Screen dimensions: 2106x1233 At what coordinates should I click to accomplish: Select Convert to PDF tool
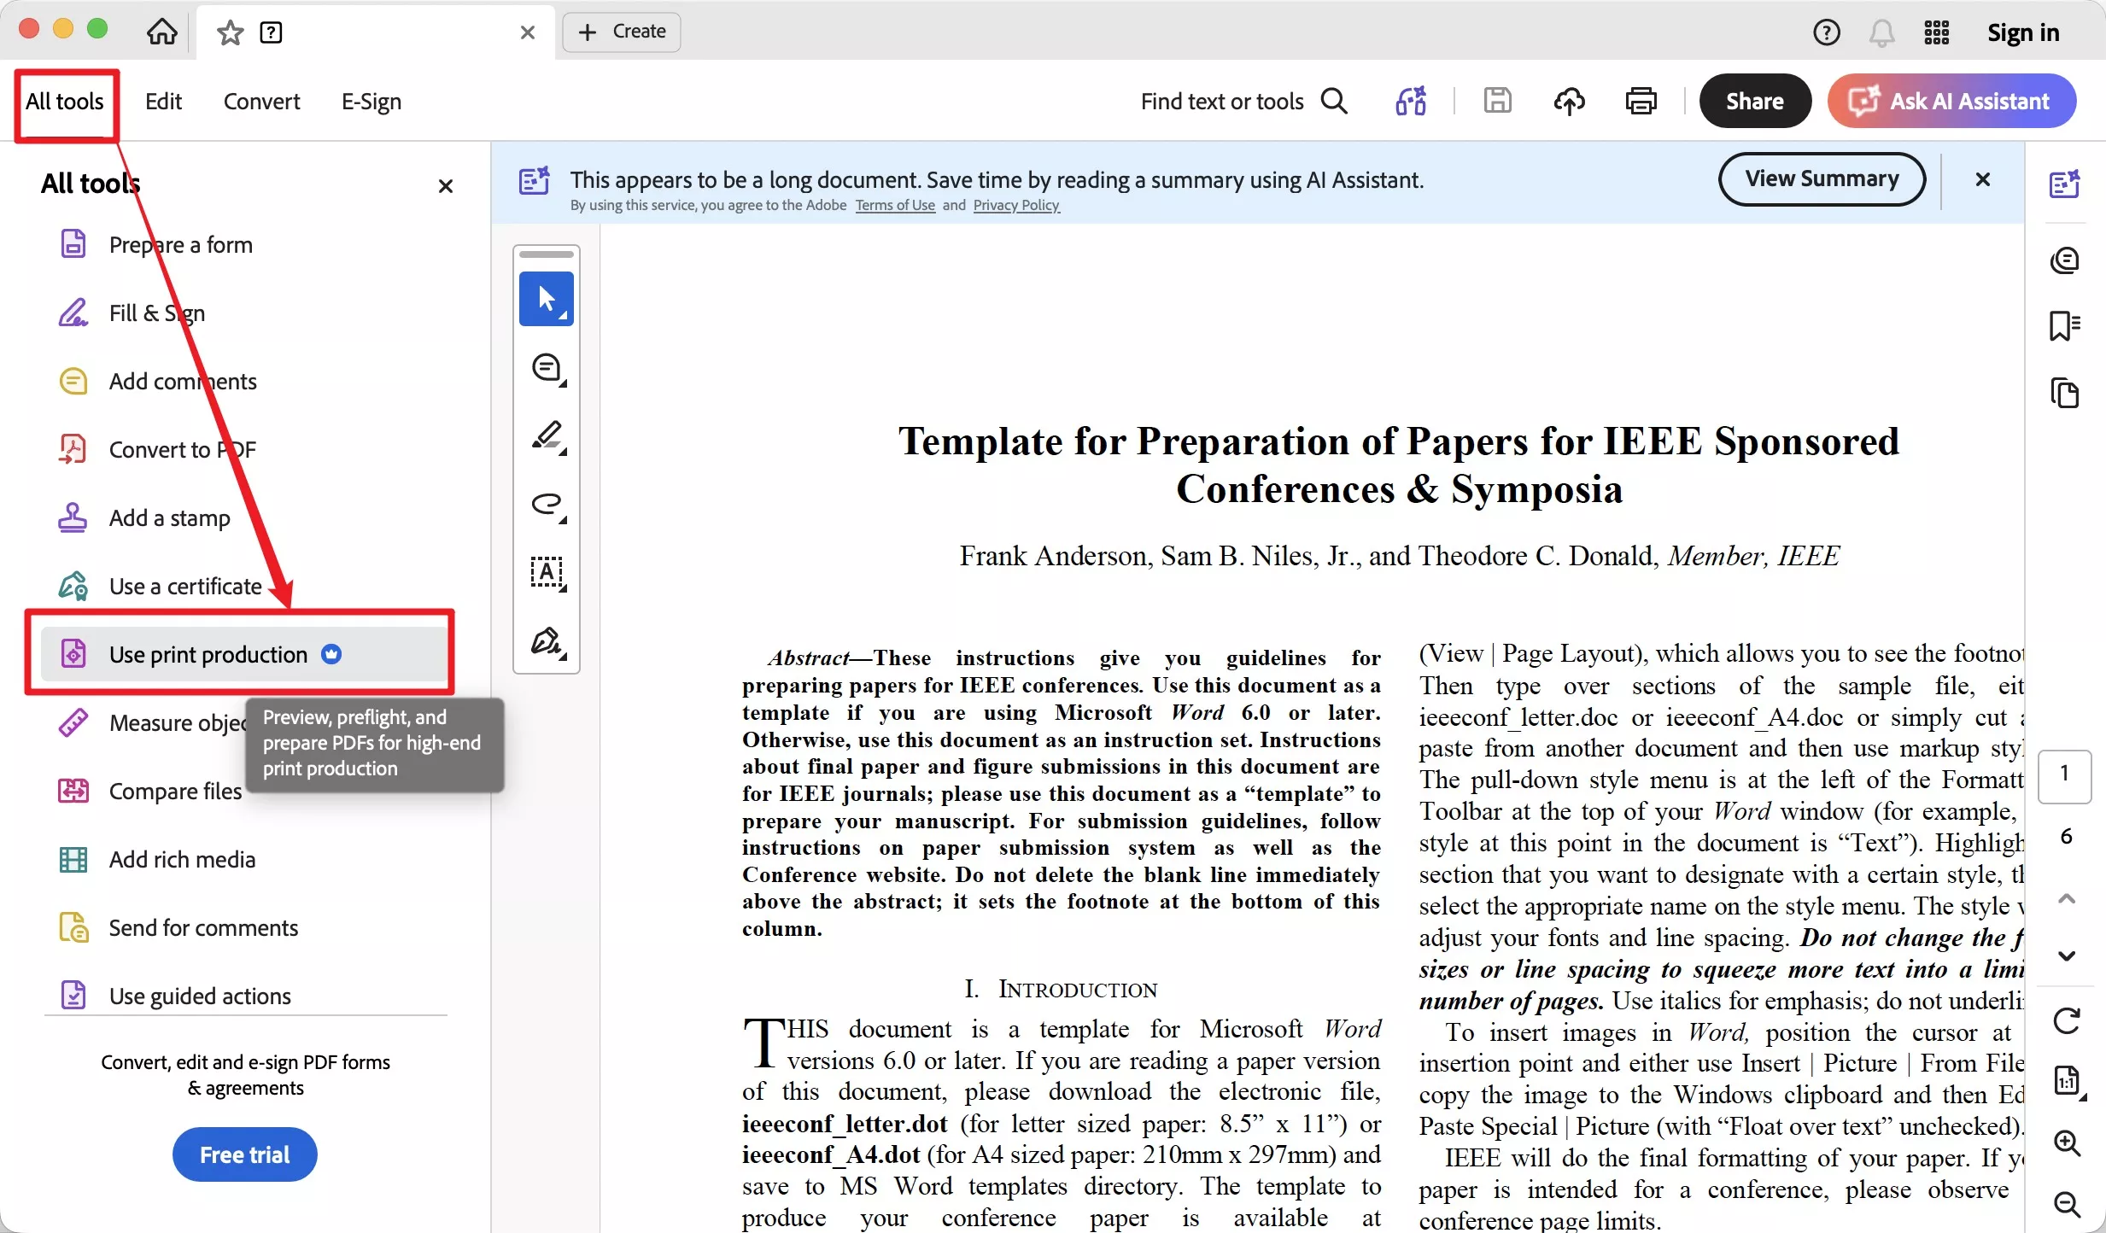click(244, 449)
